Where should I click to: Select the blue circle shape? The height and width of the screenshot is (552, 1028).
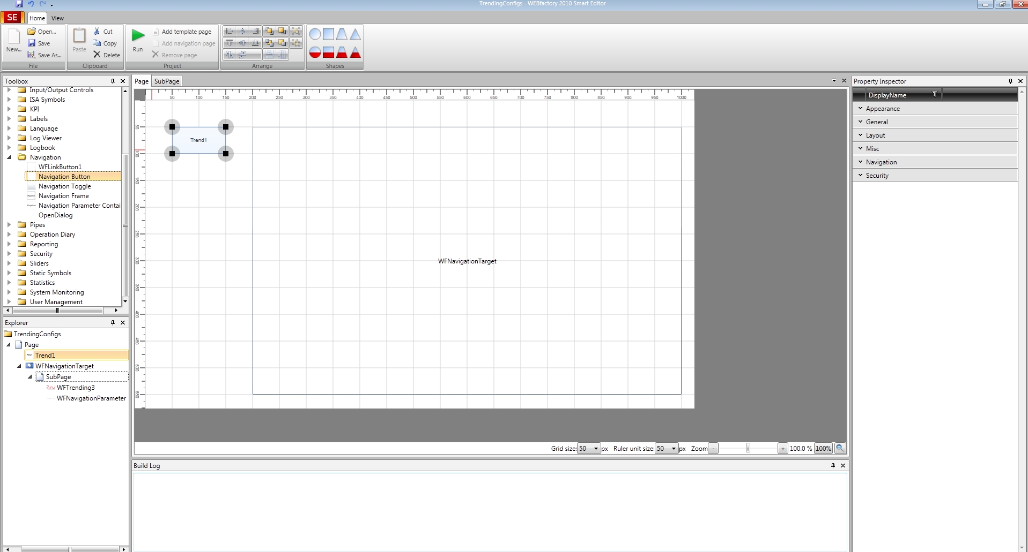tap(315, 34)
